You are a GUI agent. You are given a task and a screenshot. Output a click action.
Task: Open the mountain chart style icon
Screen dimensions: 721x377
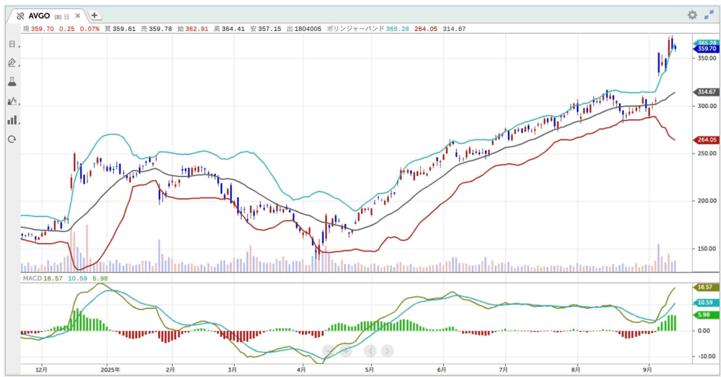(12, 101)
